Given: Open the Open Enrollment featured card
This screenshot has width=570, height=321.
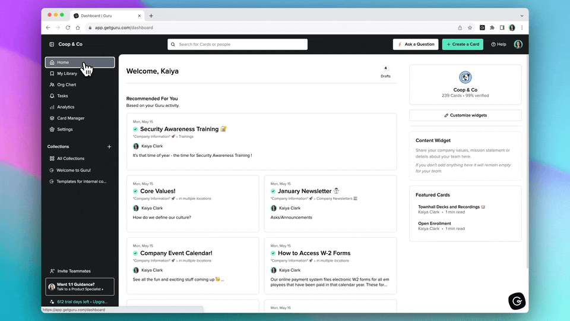Looking at the screenshot, I should click(x=435, y=224).
